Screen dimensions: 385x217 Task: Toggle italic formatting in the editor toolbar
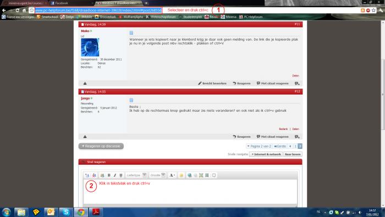coord(114,175)
